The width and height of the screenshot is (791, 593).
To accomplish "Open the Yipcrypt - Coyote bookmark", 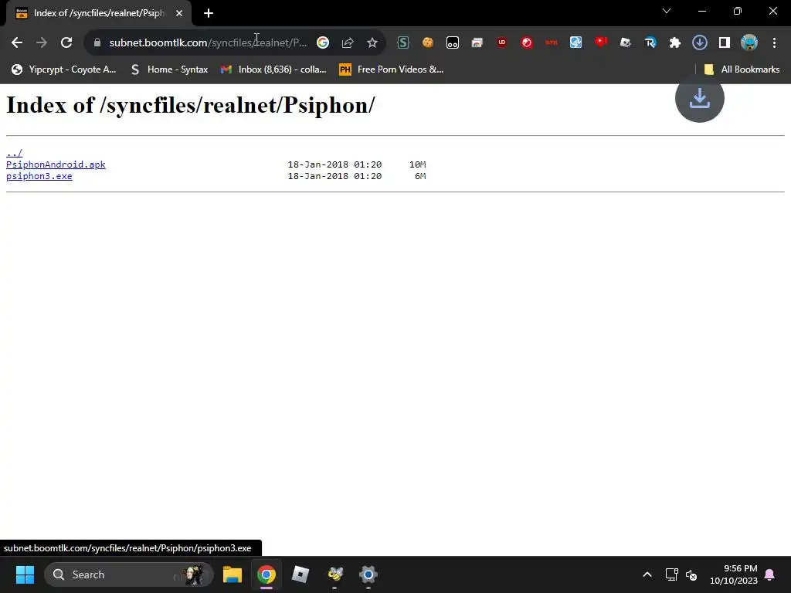I will [64, 69].
